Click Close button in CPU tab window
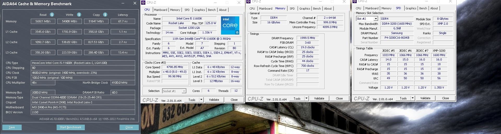Viewport: 501px width, 134px height. tap(234, 100)
